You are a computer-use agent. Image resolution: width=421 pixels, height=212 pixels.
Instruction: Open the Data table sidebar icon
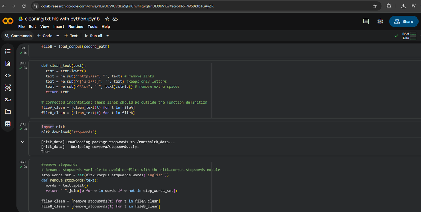[x=8, y=124]
